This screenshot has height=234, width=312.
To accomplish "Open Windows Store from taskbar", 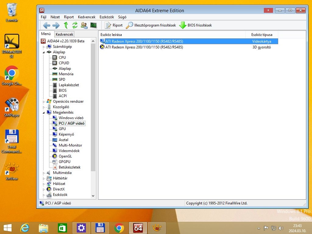I will tap(62, 228).
